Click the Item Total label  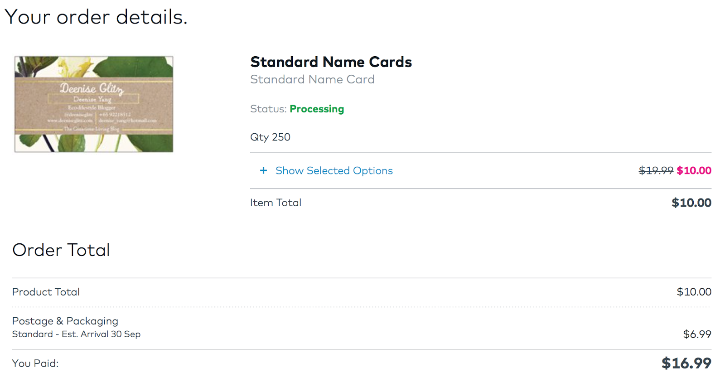pos(275,203)
